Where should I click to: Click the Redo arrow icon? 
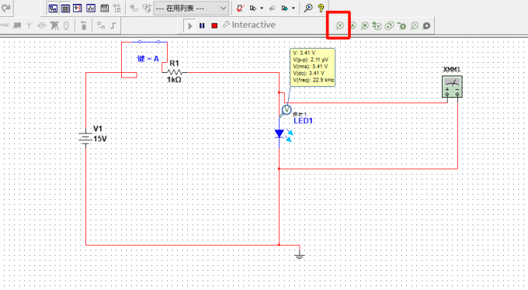click(x=6, y=8)
